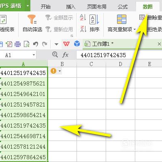The width and height of the screenshot is (162, 162).
Task: Click the fx insert function icon
Action: click(x=65, y=55)
